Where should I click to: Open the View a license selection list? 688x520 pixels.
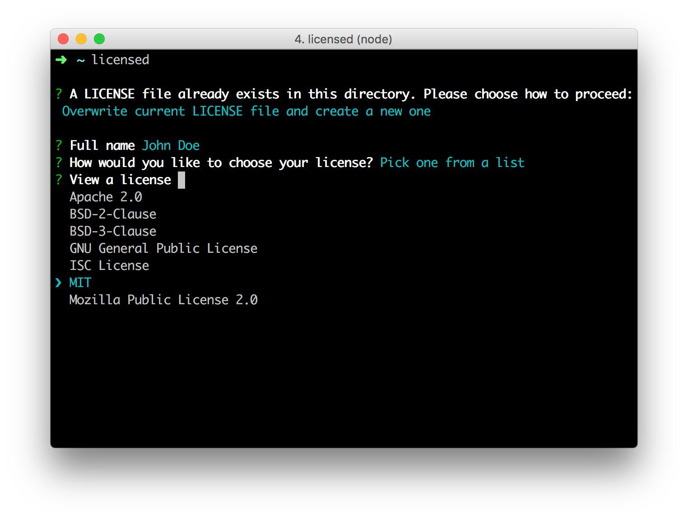(120, 180)
